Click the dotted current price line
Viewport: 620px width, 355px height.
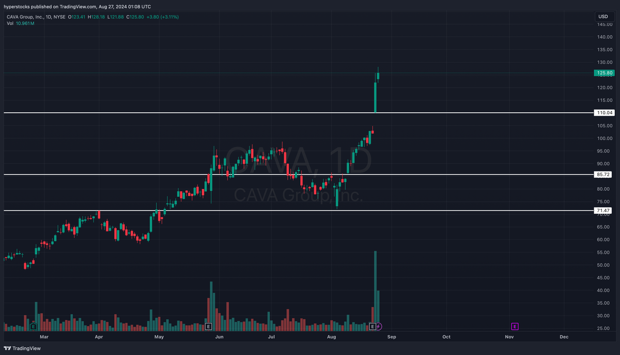pyautogui.click(x=207, y=73)
